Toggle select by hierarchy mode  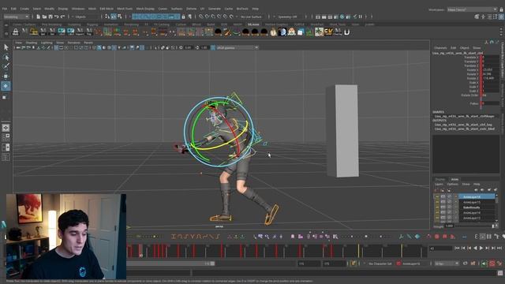[107, 17]
